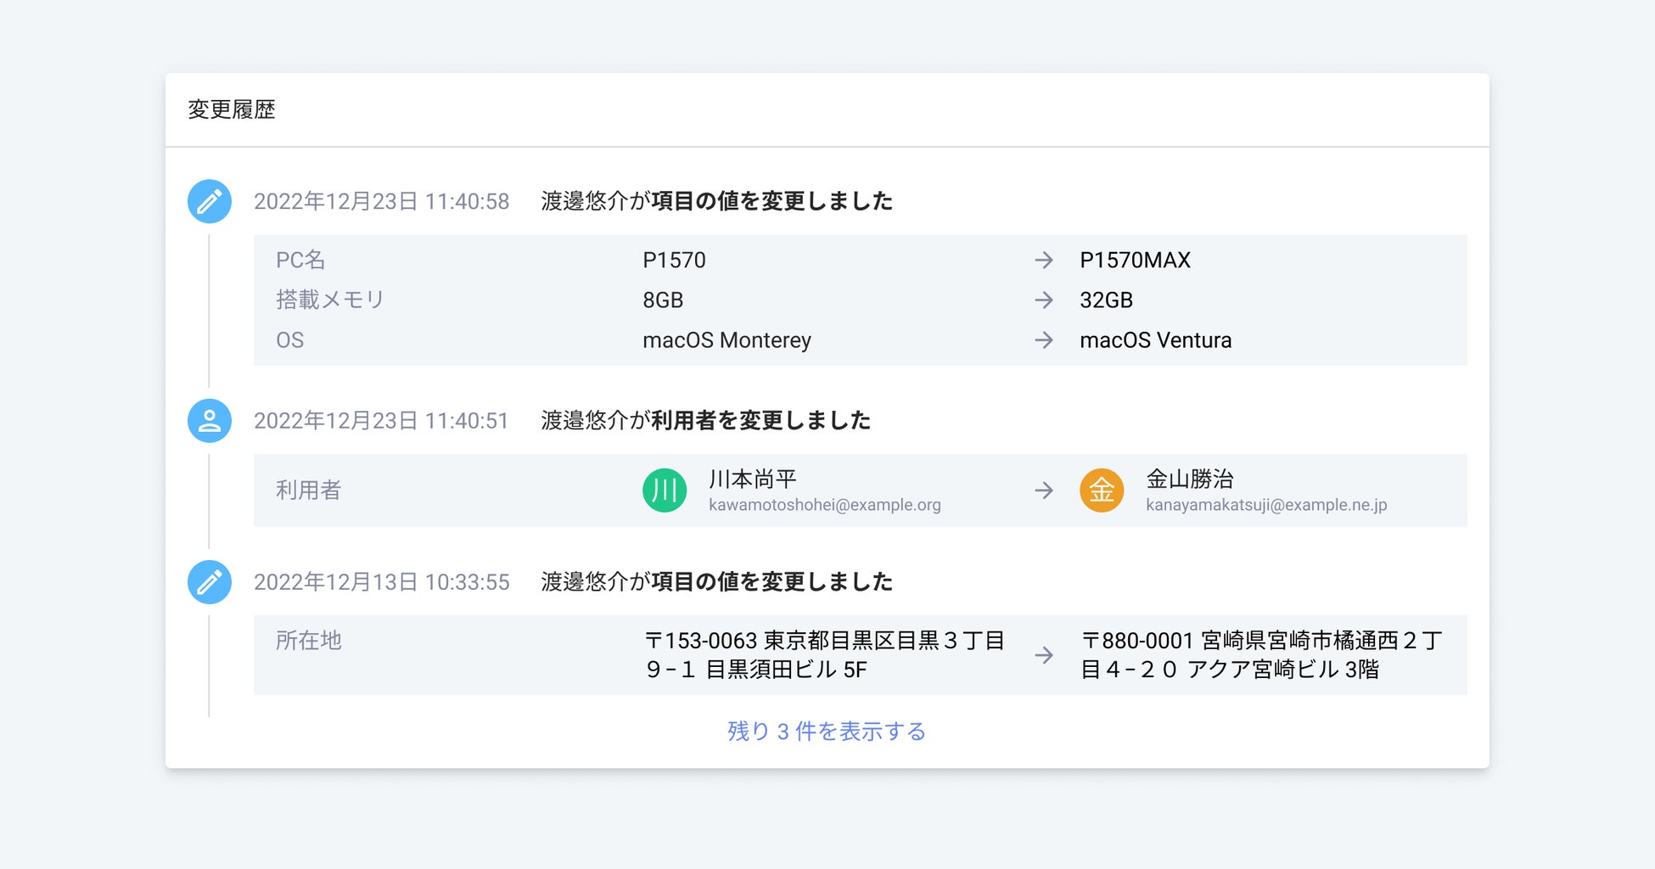1655x869 pixels.
Task: Click the arrow icon in the PC名 row
Action: 1044,261
